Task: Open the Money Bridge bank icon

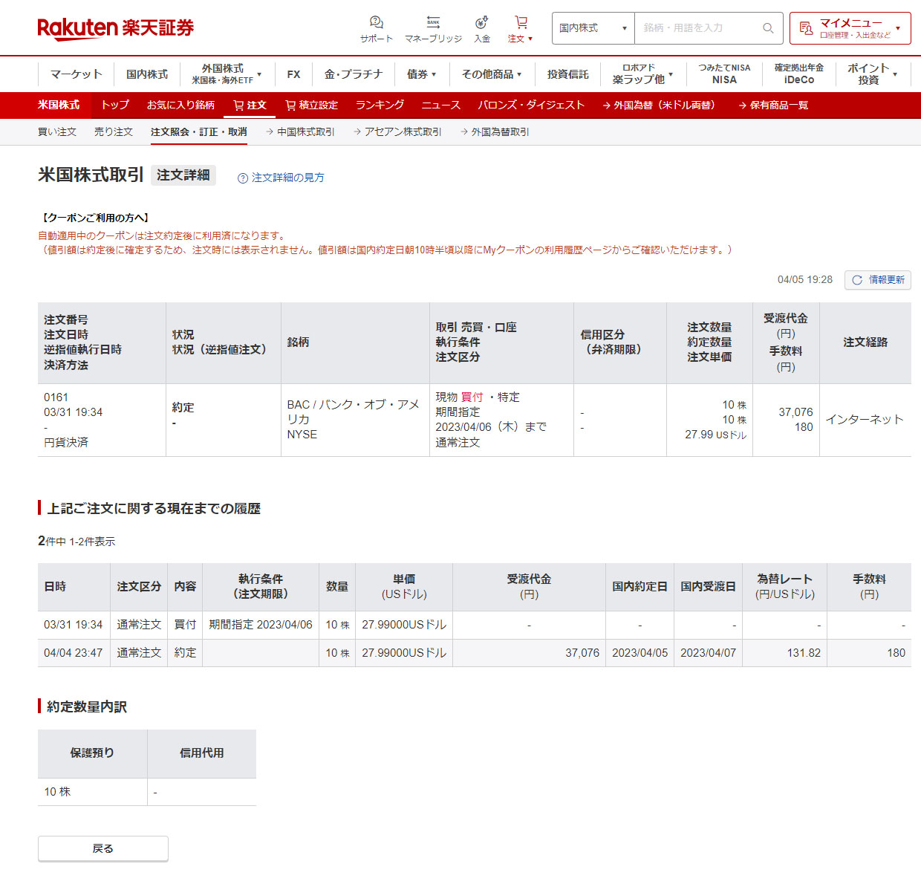Action: pyautogui.click(x=433, y=22)
